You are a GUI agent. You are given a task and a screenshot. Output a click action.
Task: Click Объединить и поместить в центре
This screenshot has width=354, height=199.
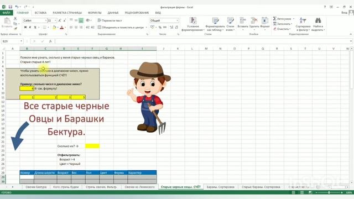pos(121,27)
